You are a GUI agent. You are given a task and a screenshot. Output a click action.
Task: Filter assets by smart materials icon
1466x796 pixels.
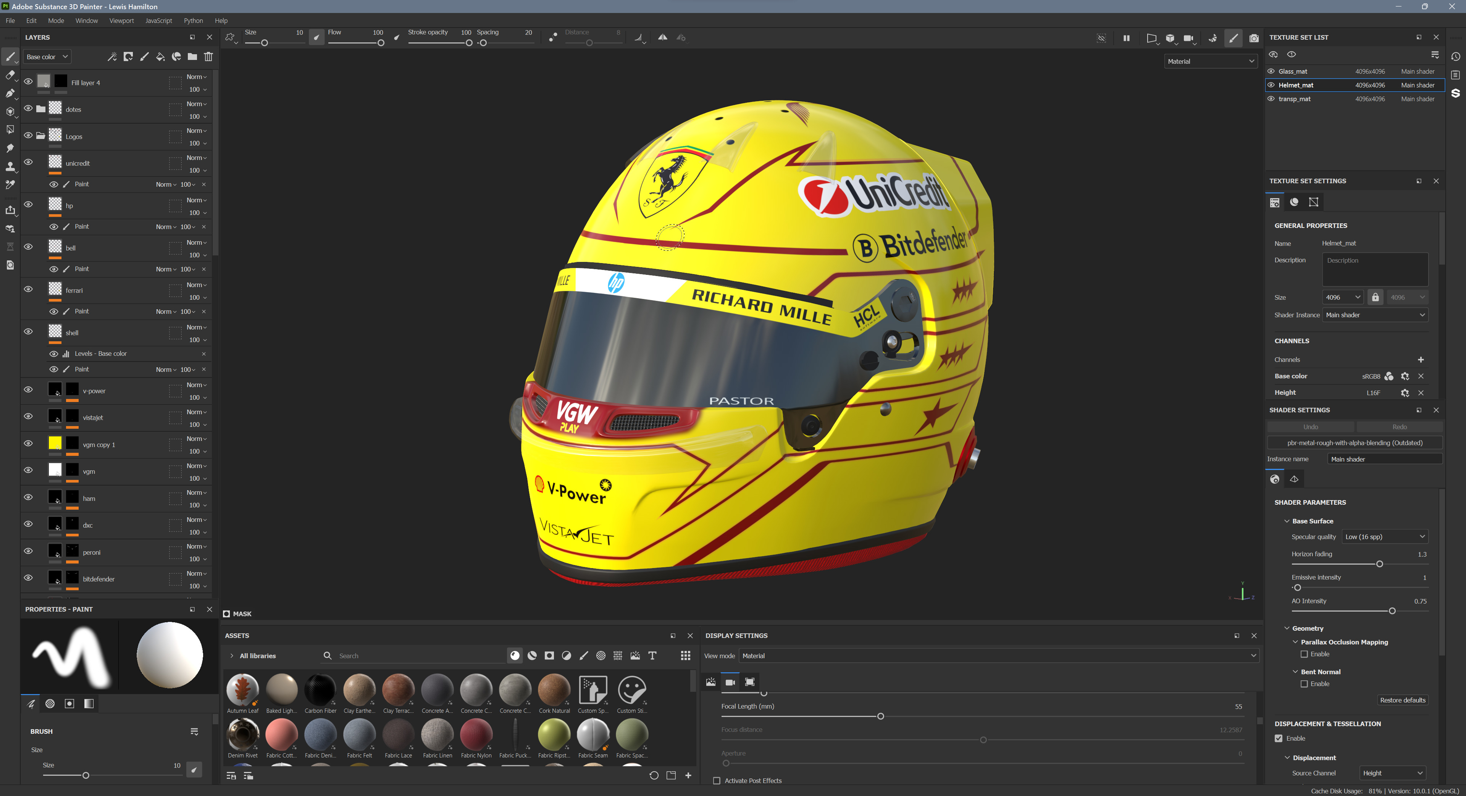click(532, 656)
